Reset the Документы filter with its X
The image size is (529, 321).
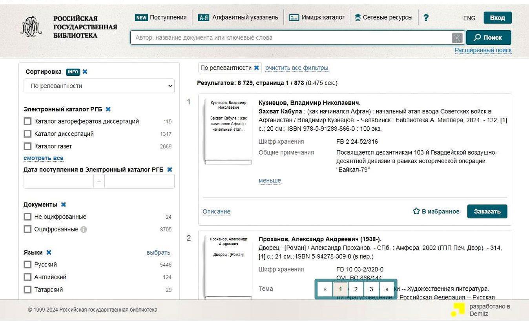pyautogui.click(x=64, y=204)
